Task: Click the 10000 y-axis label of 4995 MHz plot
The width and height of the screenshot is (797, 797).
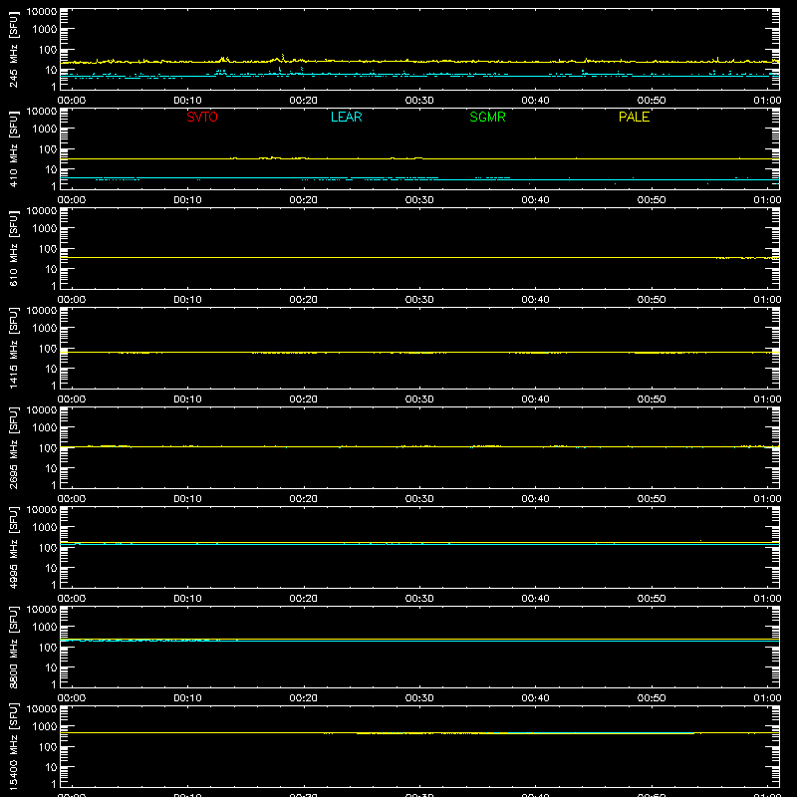Action: 42,510
